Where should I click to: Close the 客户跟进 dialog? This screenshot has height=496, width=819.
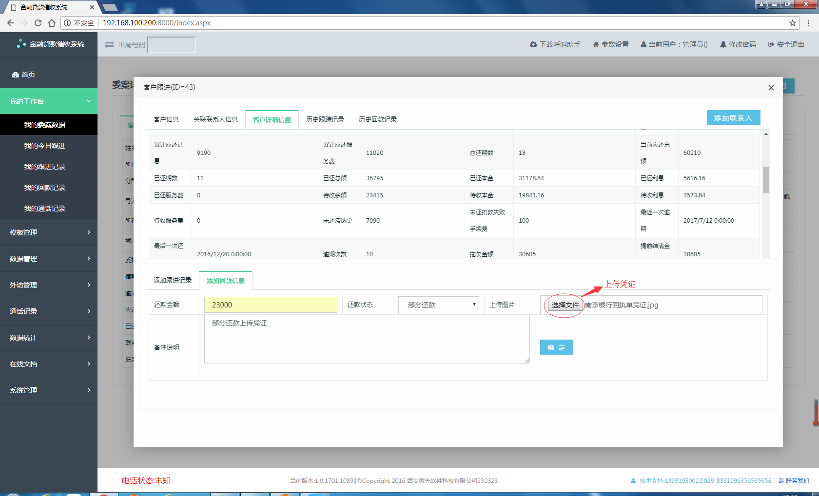pyautogui.click(x=771, y=88)
